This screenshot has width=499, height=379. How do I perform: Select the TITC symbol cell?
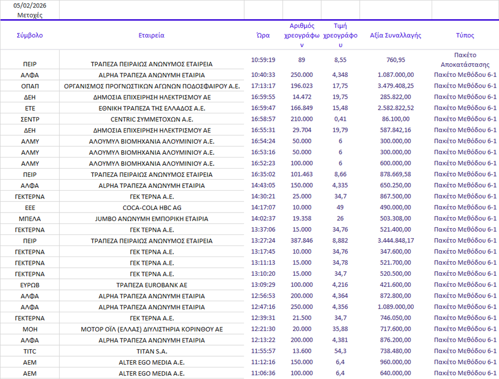coord(29,351)
